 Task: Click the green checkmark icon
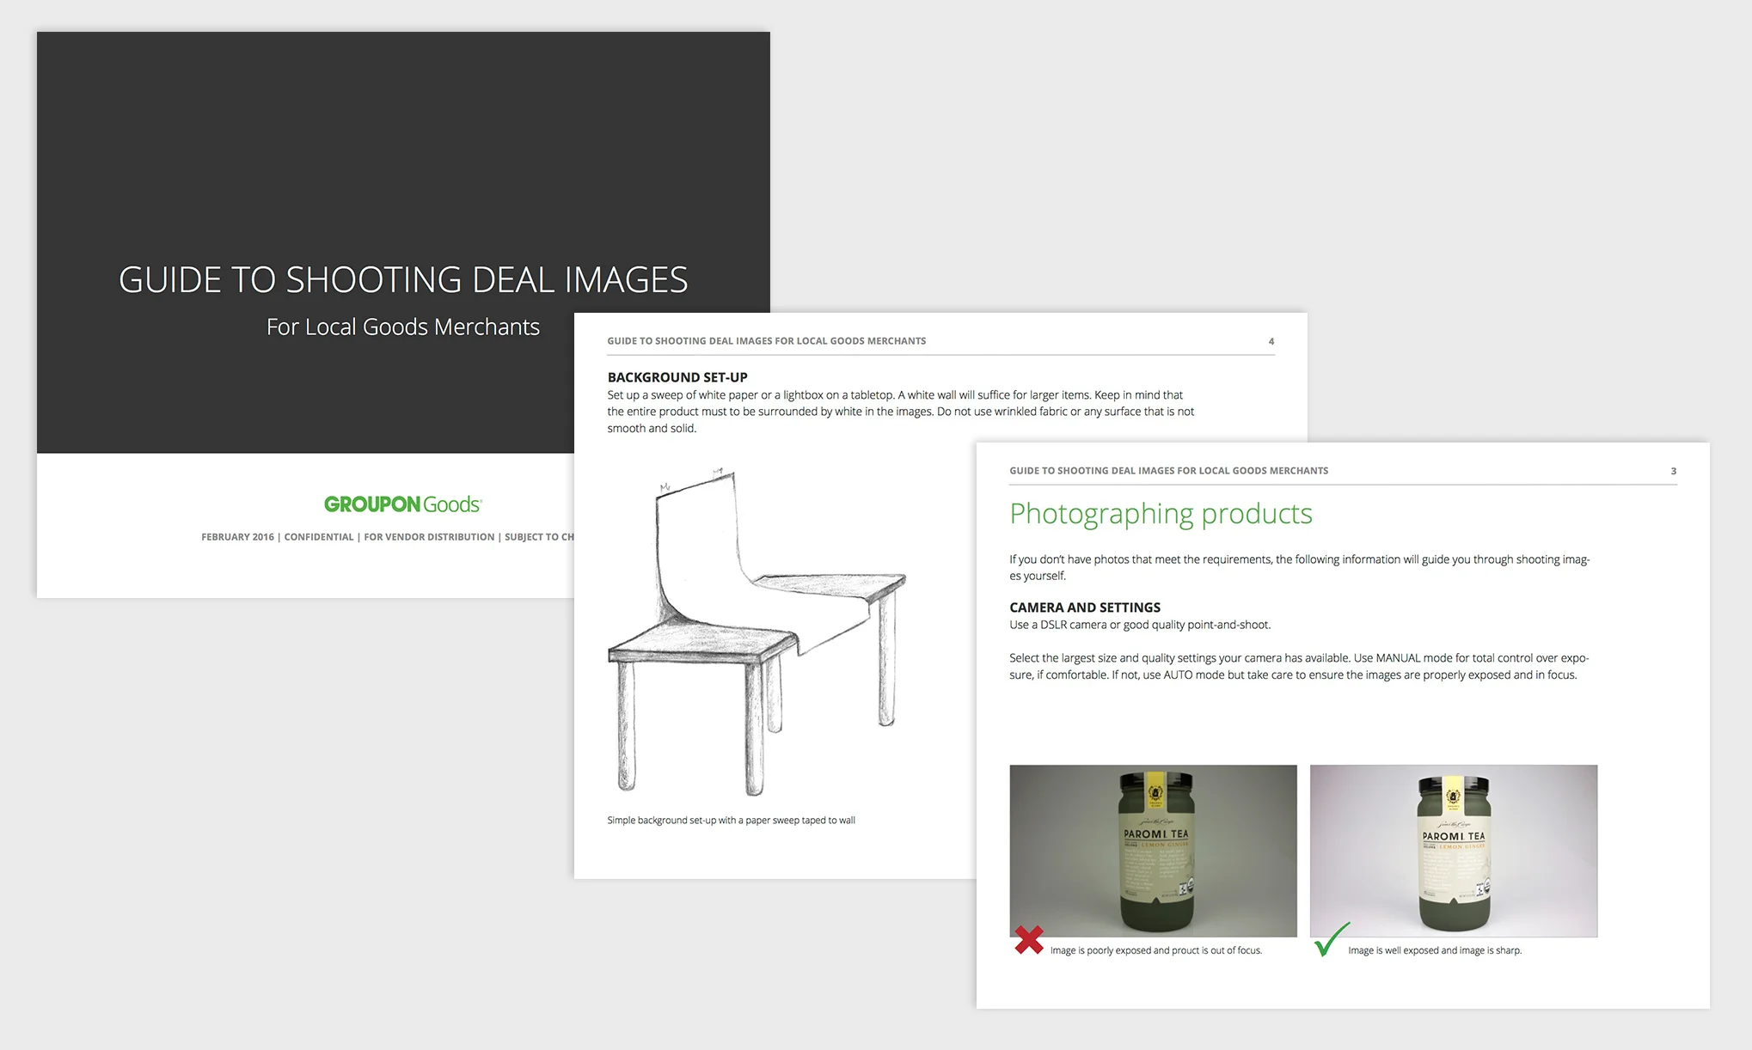pyautogui.click(x=1331, y=940)
